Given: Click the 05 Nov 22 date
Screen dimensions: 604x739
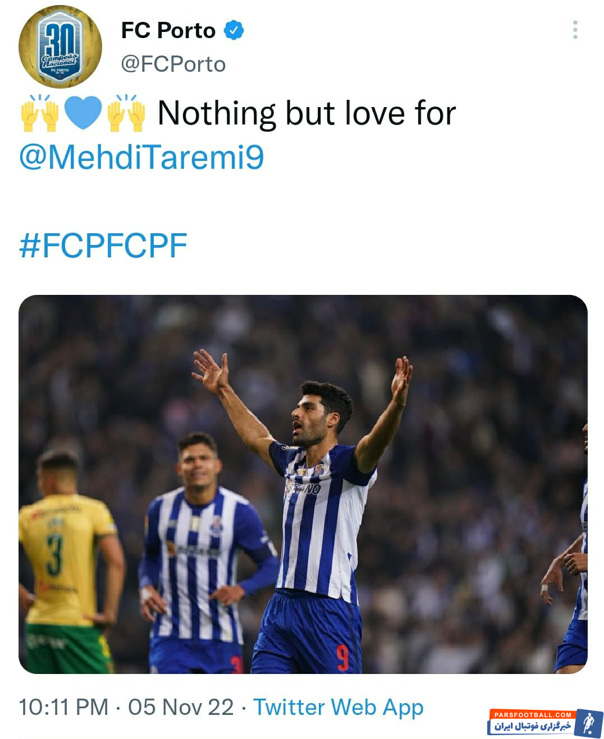Looking at the screenshot, I should tap(181, 707).
